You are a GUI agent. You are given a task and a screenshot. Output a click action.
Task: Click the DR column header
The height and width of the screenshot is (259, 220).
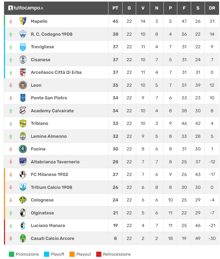click(x=212, y=8)
